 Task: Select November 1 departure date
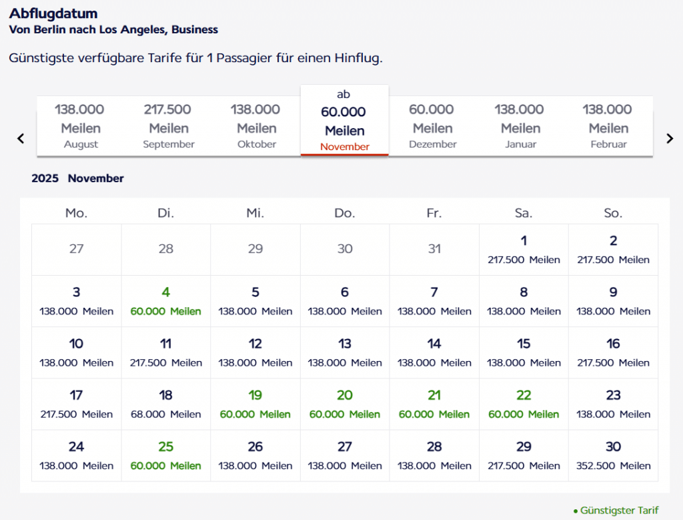click(x=524, y=250)
